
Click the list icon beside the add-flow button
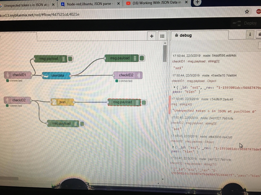tap(162, 36)
